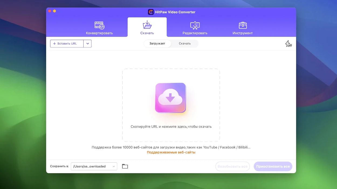
Task: Click the HitPaw logo in title bar
Action: click(151, 12)
